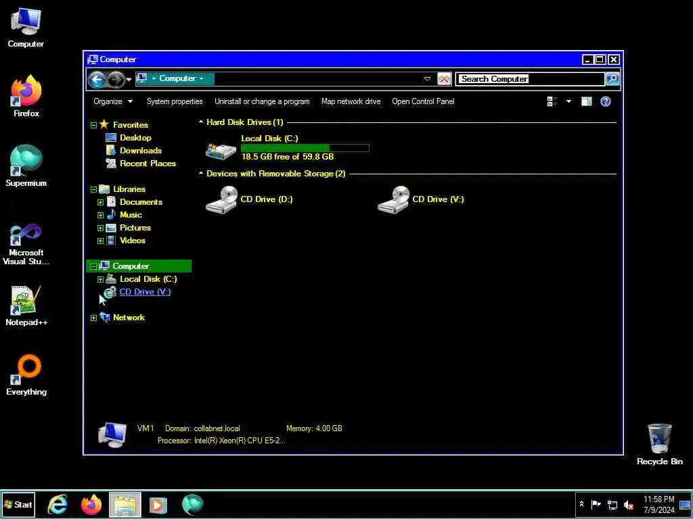This screenshot has width=693, height=519.
Task: Click the Recycle Bin desktop icon
Action: [659, 445]
